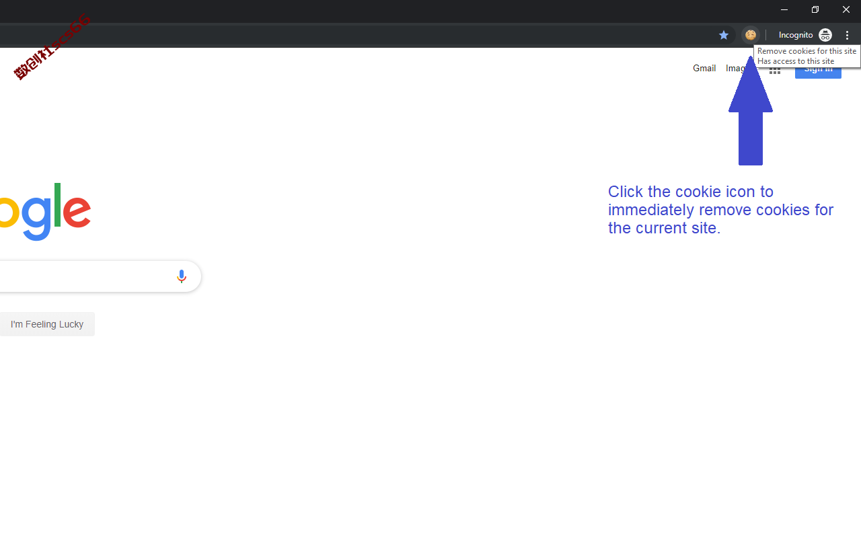Viewport: 861px width, 538px height.
Task: Open the Chrome three-dot menu
Action: pos(848,35)
